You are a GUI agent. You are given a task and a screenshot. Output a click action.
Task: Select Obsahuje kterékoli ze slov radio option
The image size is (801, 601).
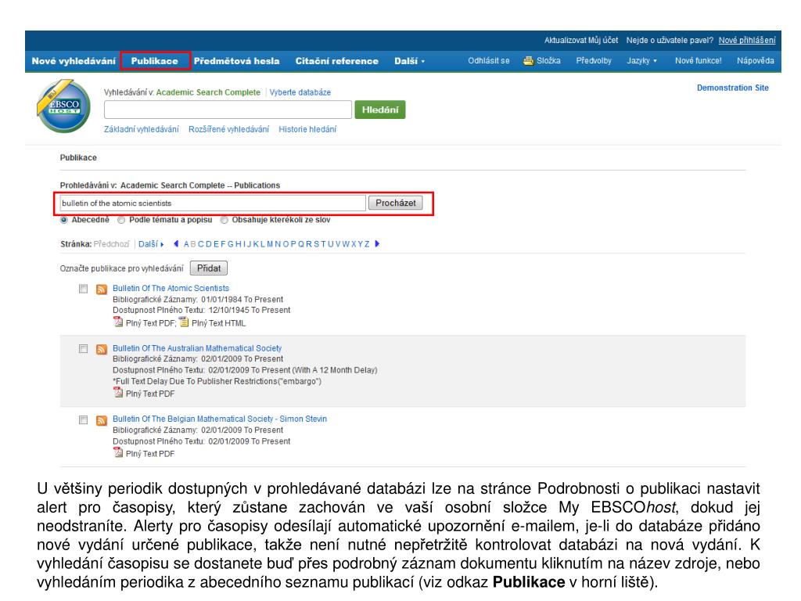[x=224, y=220]
